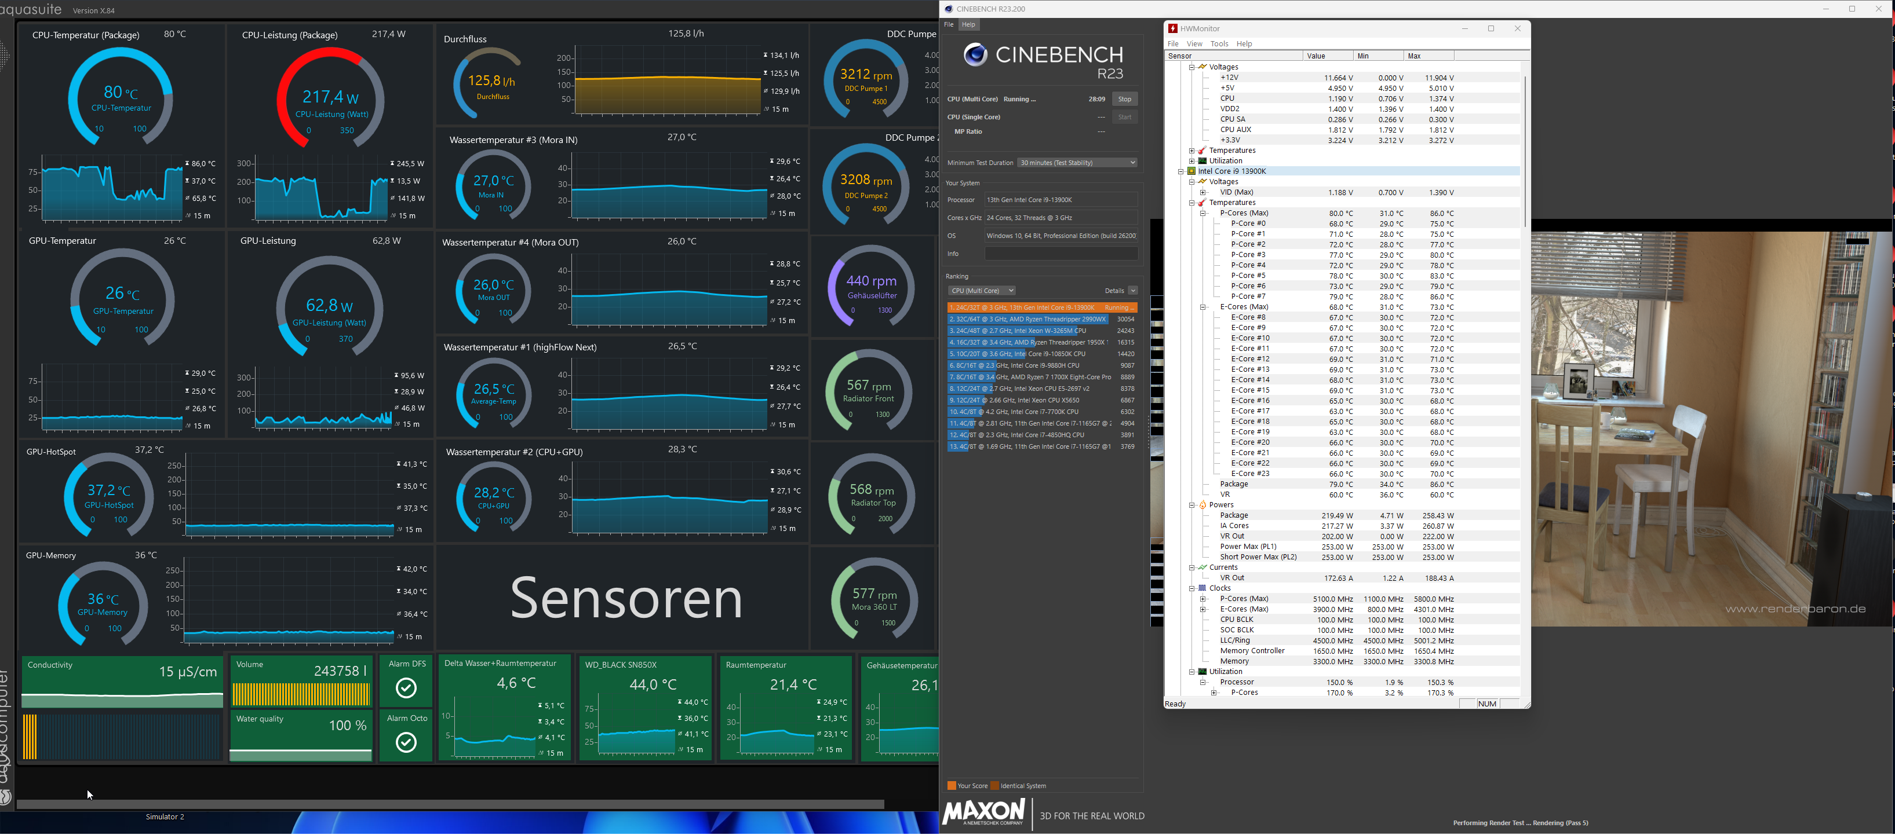The width and height of the screenshot is (1895, 835).
Task: Click the Max column header in HWMonitor
Action: [1429, 56]
